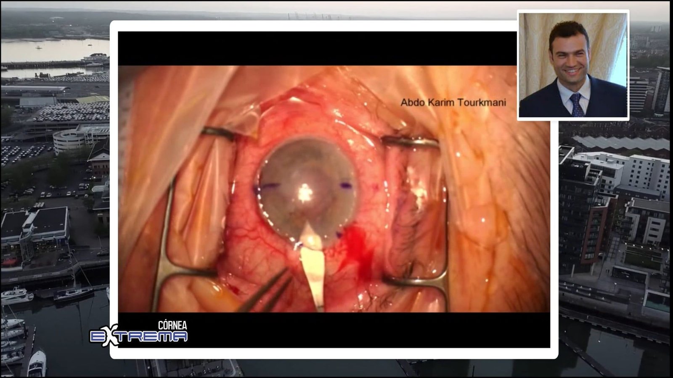Click the presenter portrait thumbnail
Viewport: 673px width, 378px height.
click(573, 65)
